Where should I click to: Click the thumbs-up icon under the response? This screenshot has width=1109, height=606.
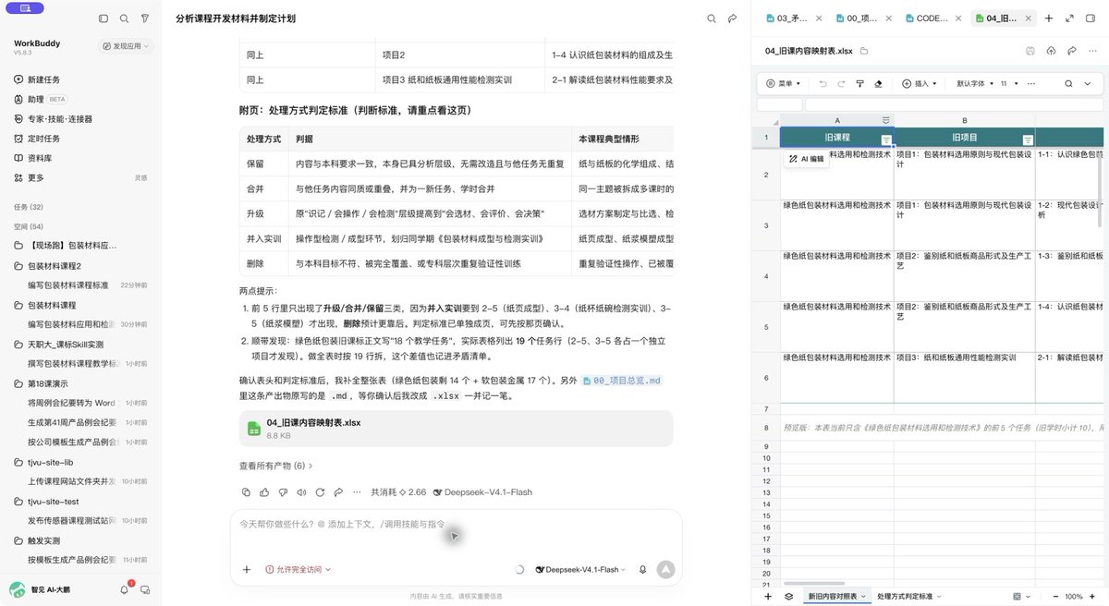tap(264, 492)
